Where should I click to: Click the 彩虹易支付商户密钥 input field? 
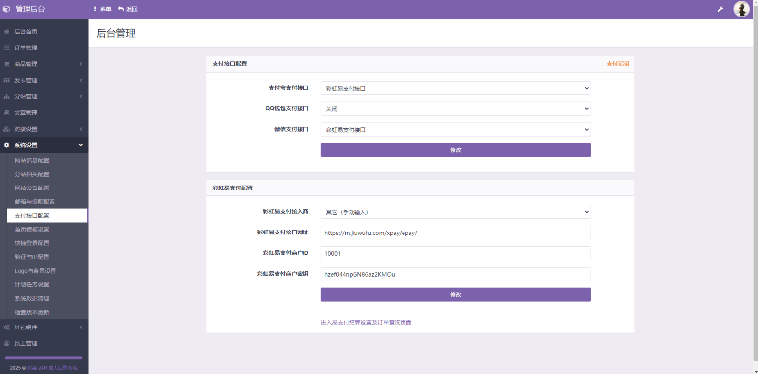455,274
